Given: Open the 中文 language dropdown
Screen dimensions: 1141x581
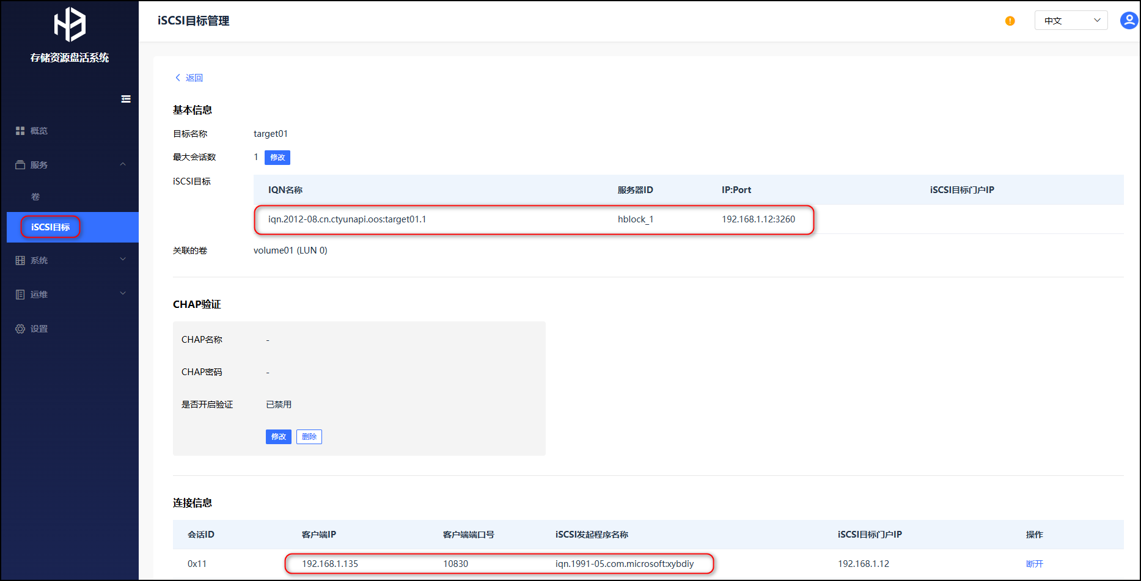Looking at the screenshot, I should coord(1071,20).
